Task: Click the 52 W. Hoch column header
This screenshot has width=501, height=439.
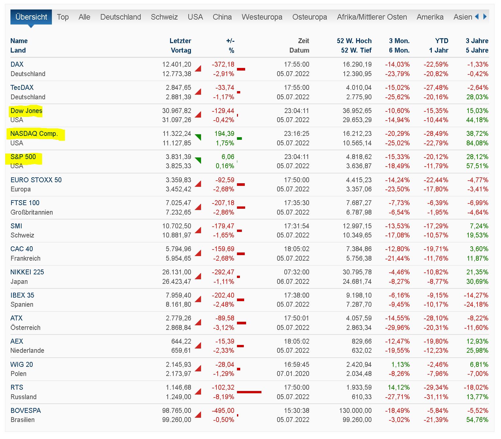Action: click(354, 41)
